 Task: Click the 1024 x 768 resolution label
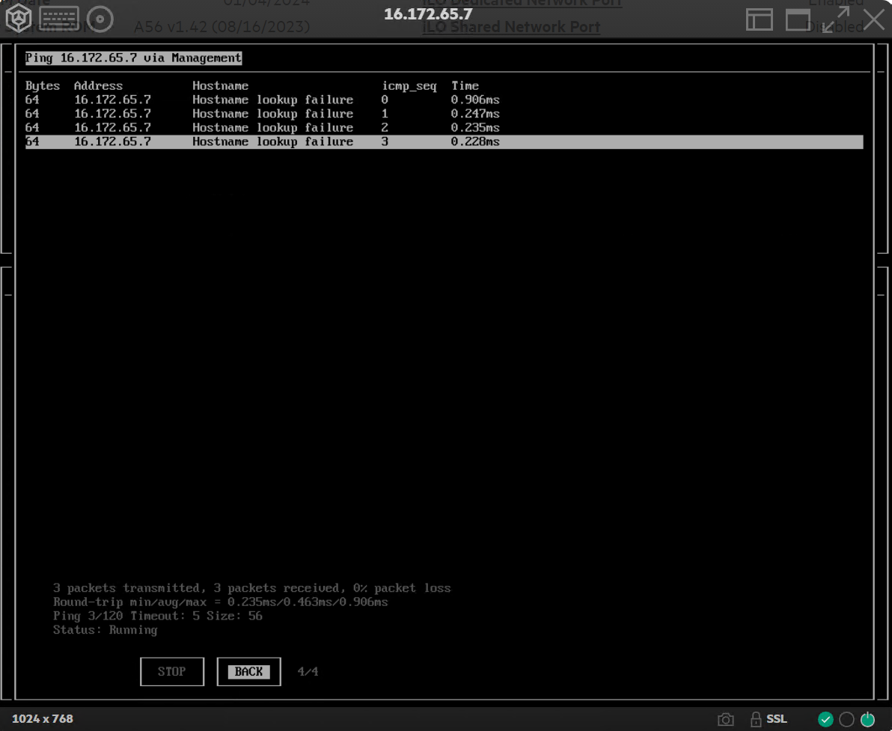[x=43, y=719]
